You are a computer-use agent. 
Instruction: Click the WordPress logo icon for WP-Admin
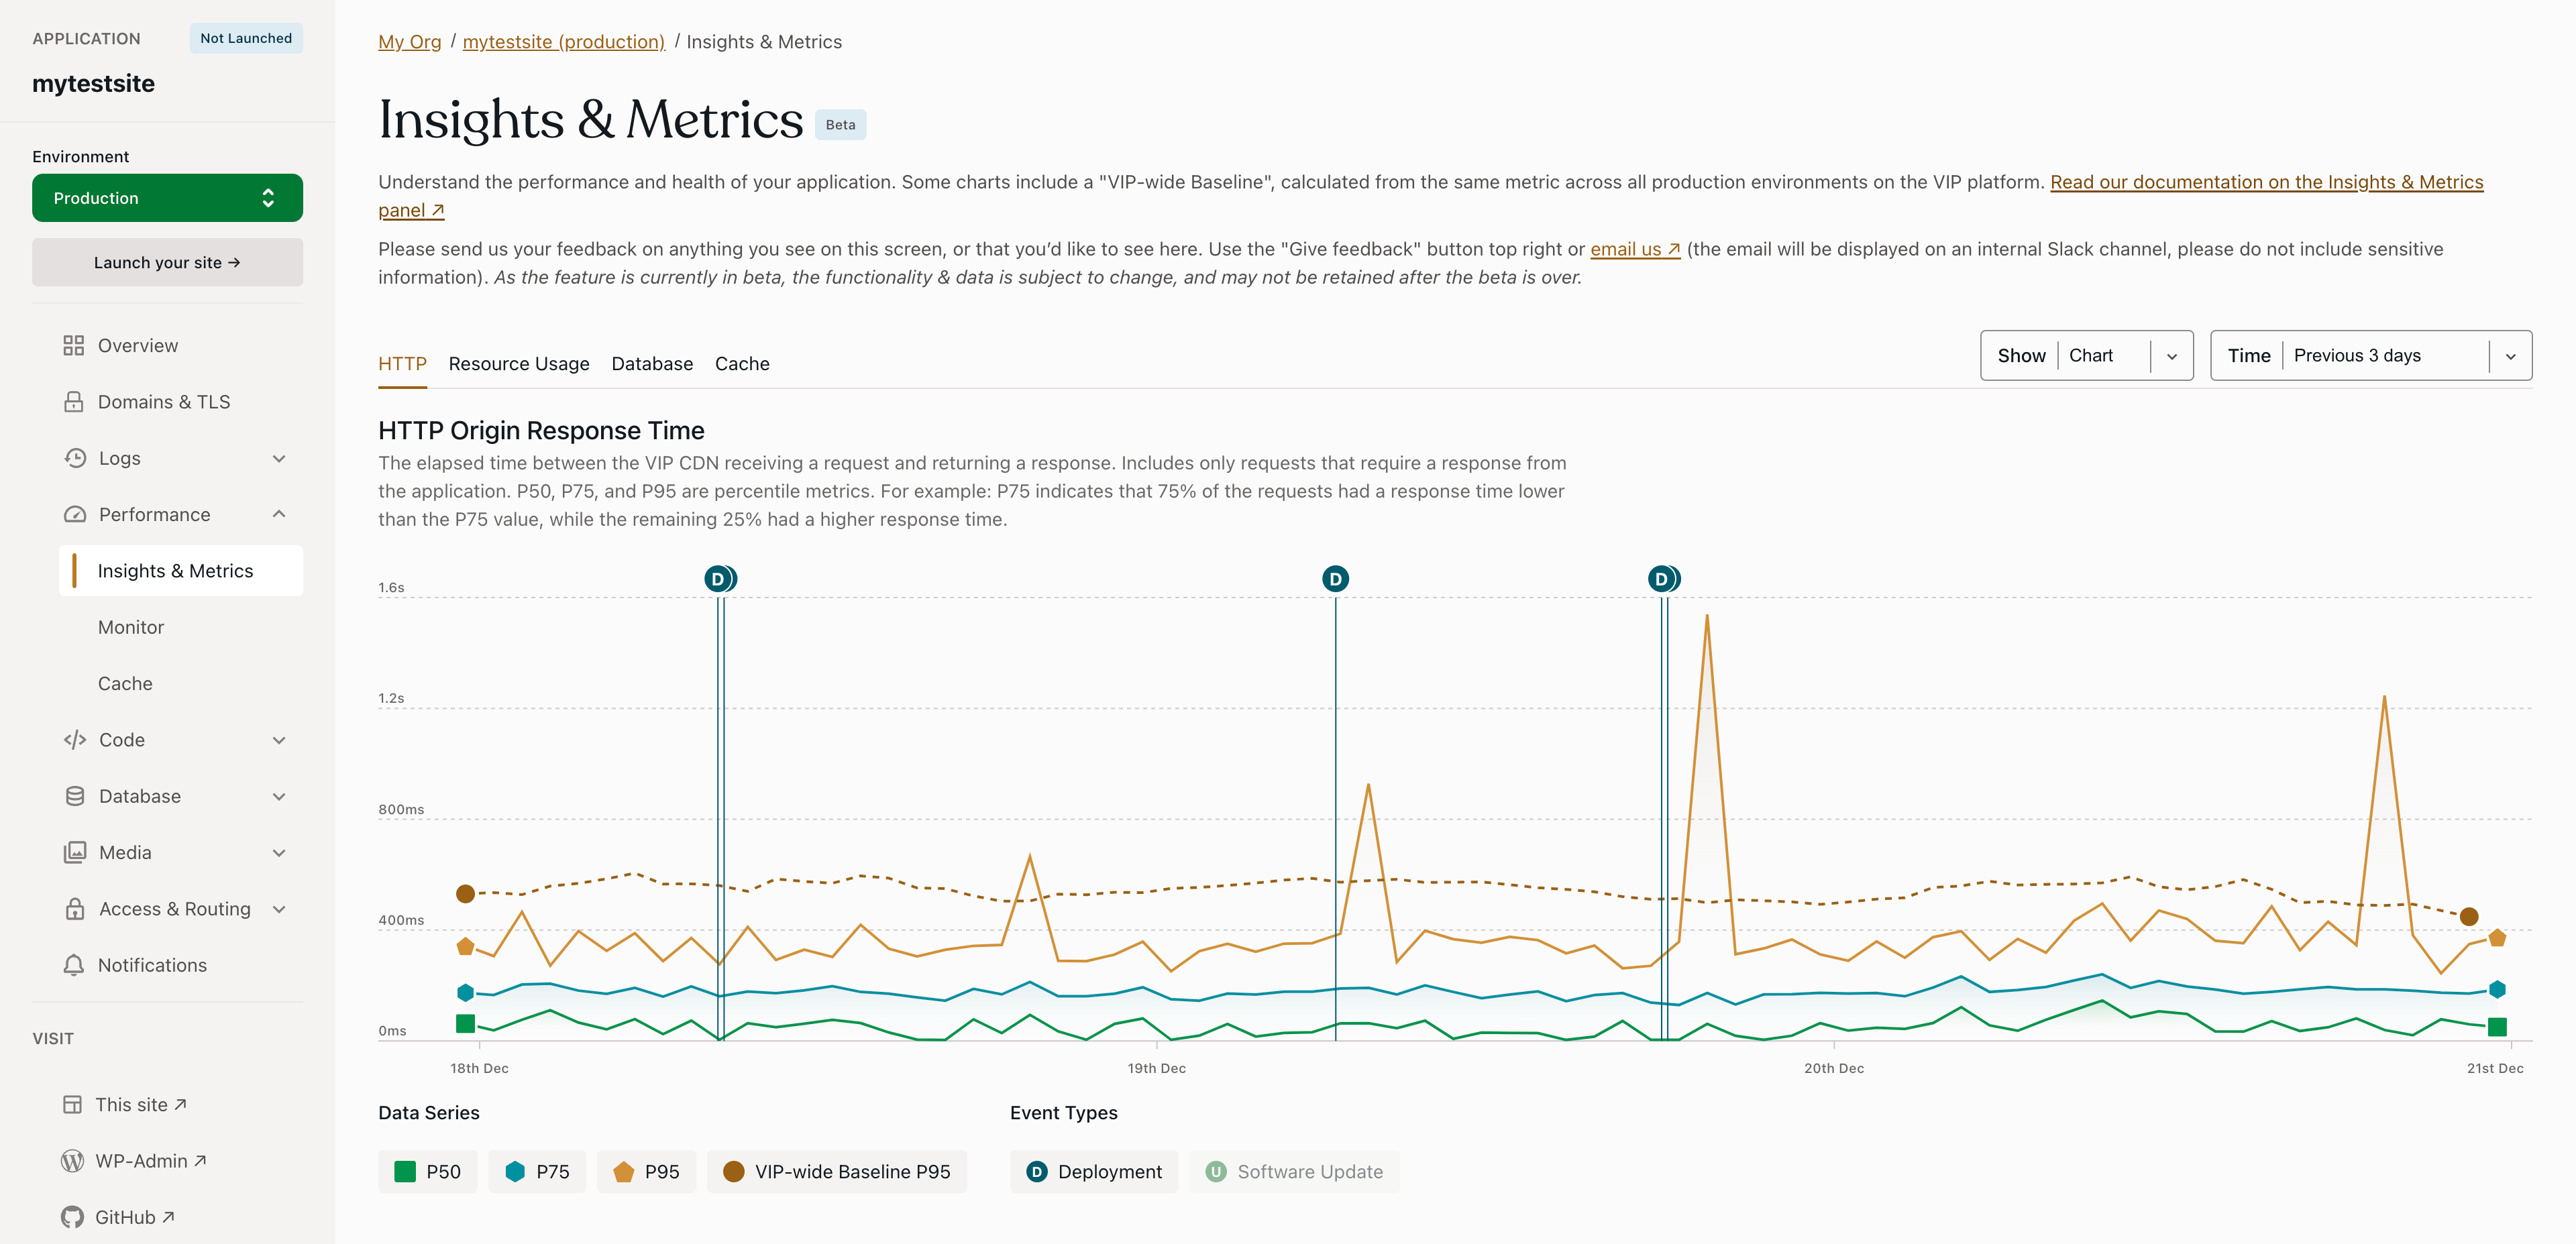(x=72, y=1161)
